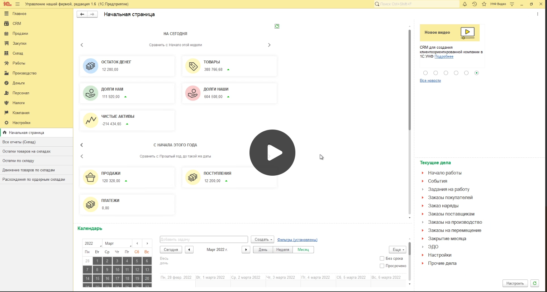547x292 pixels.
Task: Click the Долги наши red hand icon
Action: pyautogui.click(x=193, y=93)
